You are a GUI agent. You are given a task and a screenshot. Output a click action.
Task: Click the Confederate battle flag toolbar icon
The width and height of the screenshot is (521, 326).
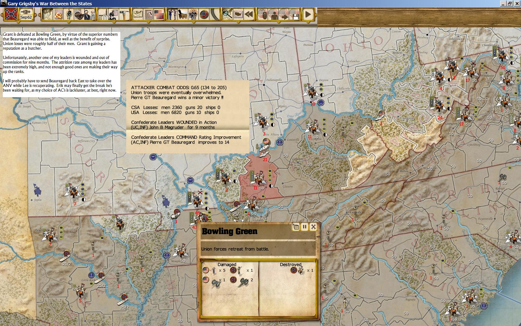(11, 14)
